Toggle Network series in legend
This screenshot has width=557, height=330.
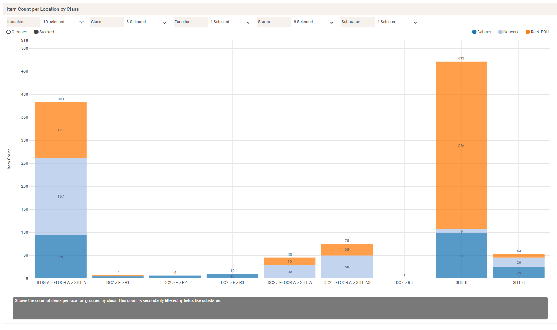(508, 32)
